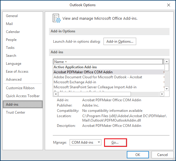Open Ease of Access settings
Viewport: 176px width, 161px height.
pyautogui.click(x=23, y=72)
